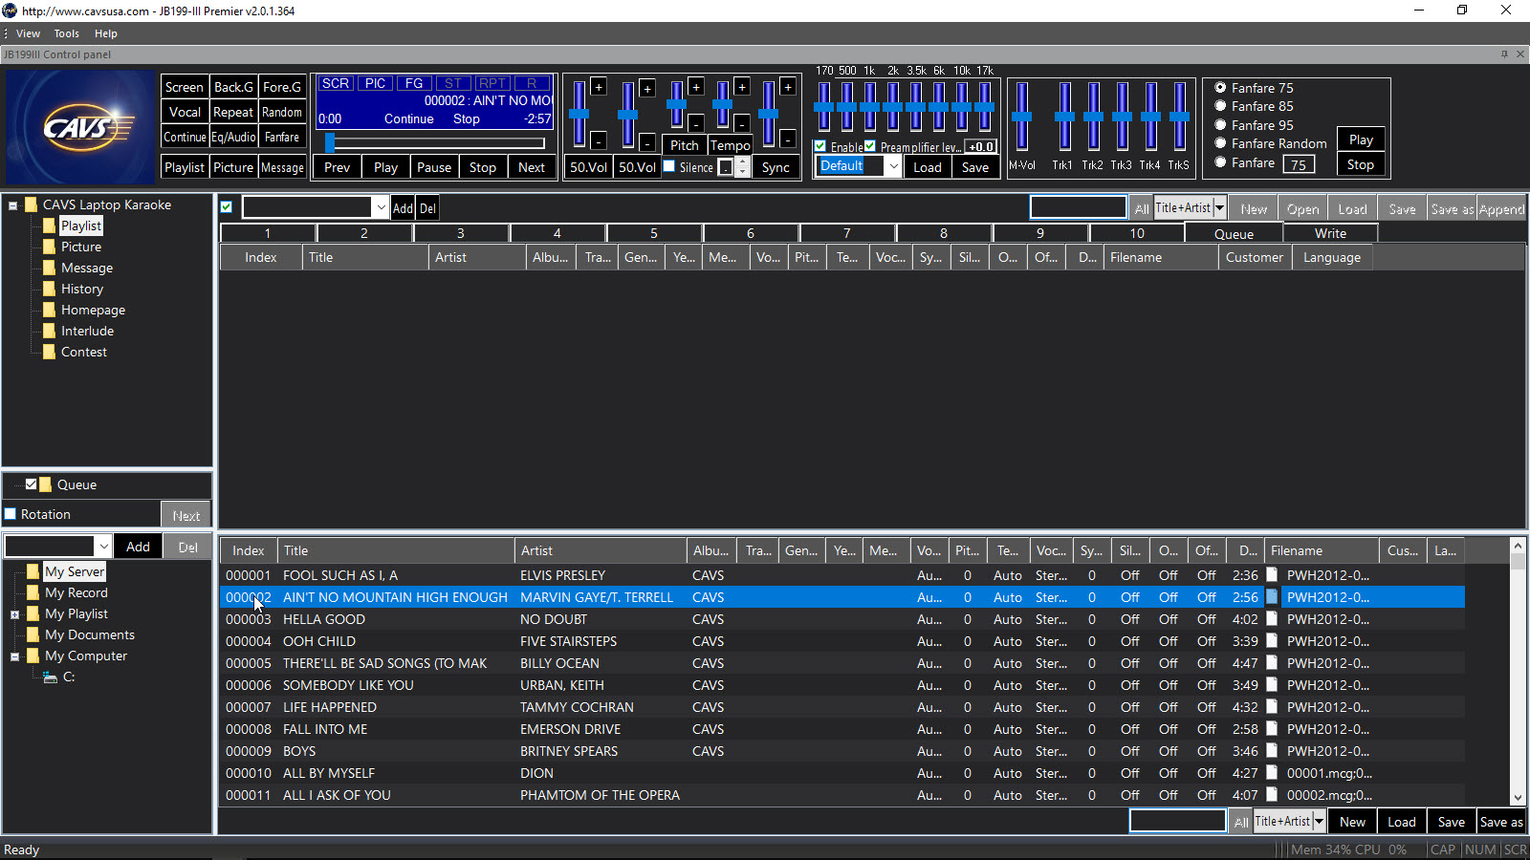Click the Silence value spinner arrows
The width and height of the screenshot is (1530, 860).
pyautogui.click(x=740, y=167)
